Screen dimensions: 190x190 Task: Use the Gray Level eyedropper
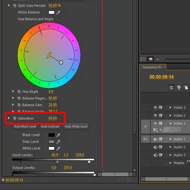pos(58,142)
